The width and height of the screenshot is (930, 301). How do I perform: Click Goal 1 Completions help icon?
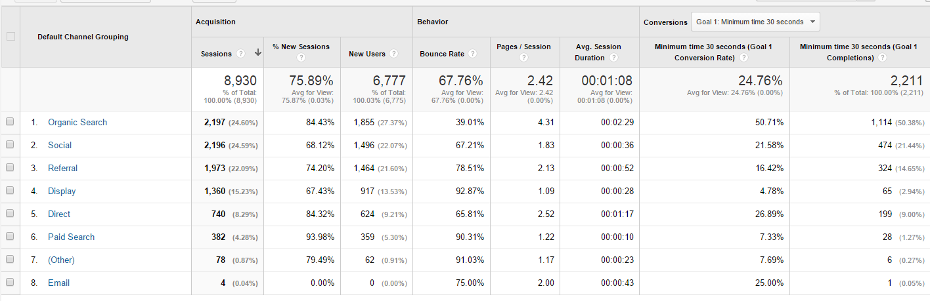pyautogui.click(x=883, y=58)
